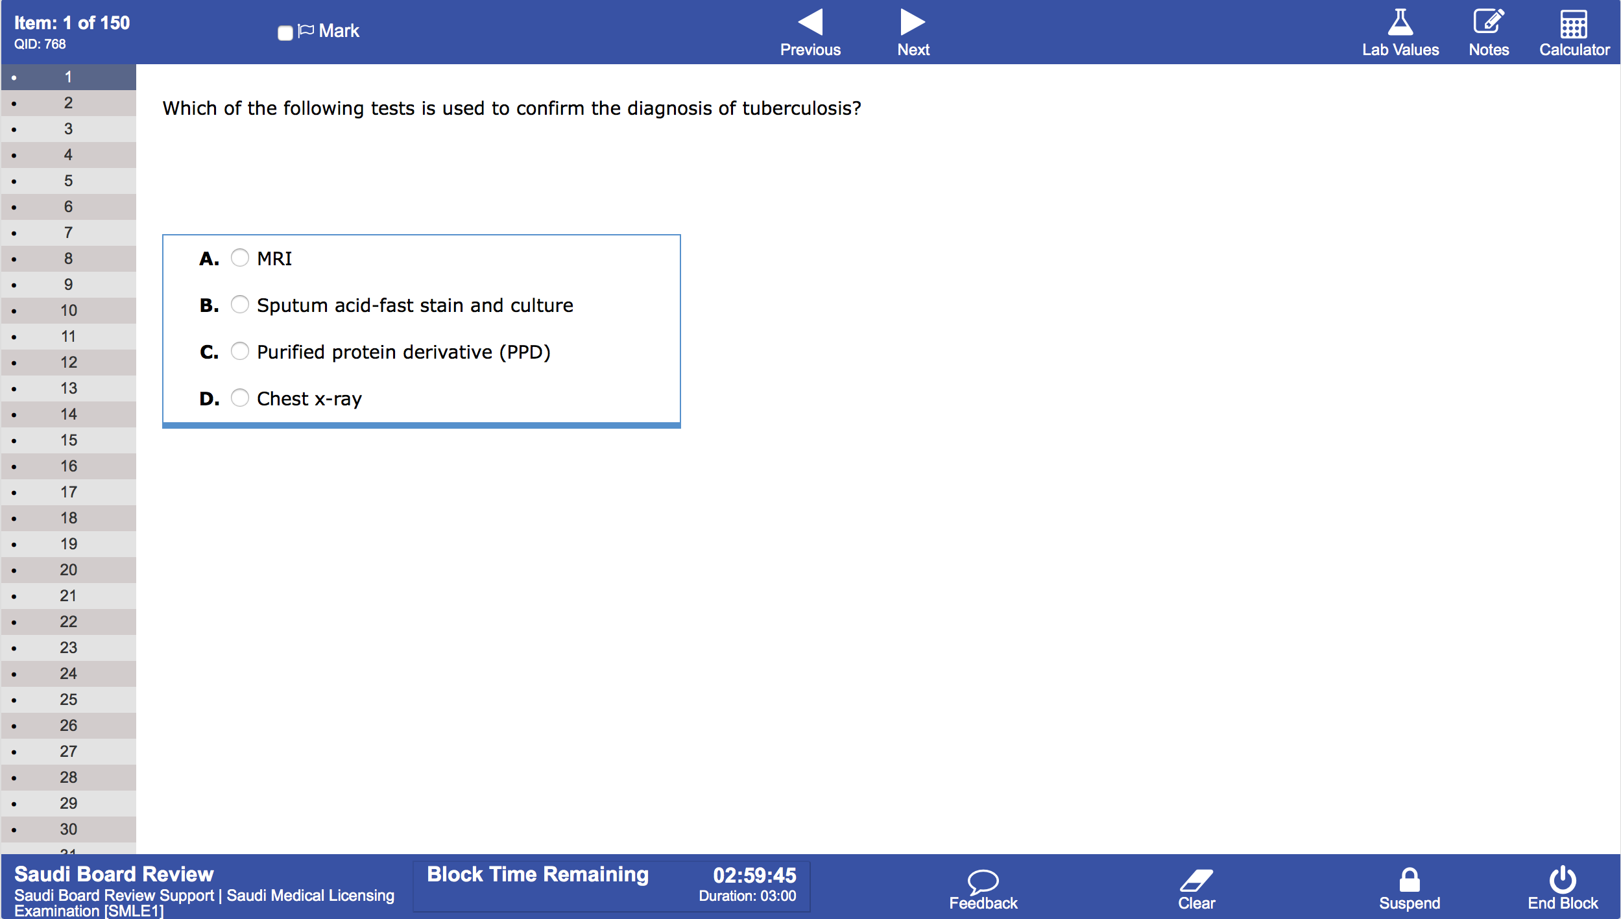Image resolution: width=1621 pixels, height=919 pixels.
Task: Click the End Block power icon
Action: click(x=1563, y=879)
